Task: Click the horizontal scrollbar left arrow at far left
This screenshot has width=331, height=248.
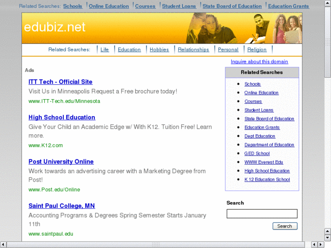Action: tap(3, 245)
